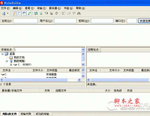
Task: Open Site Manager dropdown arrow
Action: click(8, 13)
